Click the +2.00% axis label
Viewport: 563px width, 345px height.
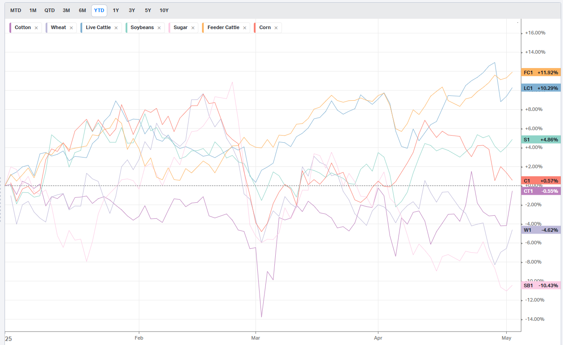[534, 166]
